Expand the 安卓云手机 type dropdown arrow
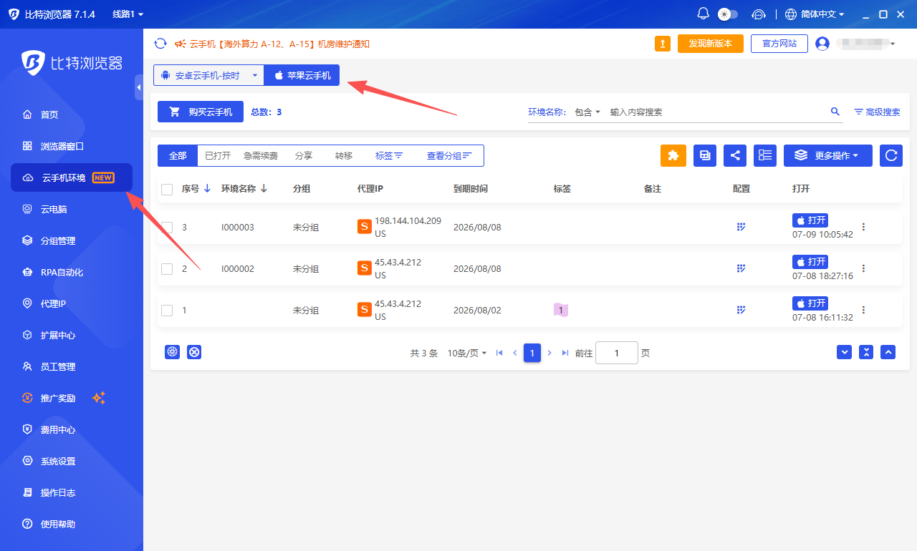 tap(254, 75)
